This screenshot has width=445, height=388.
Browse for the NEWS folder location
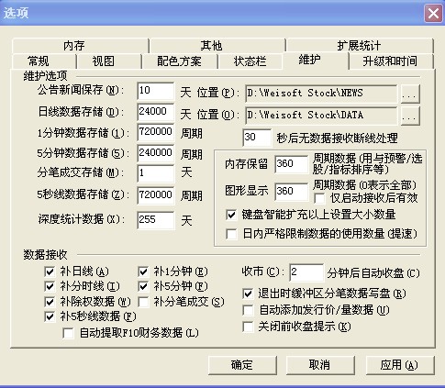[x=410, y=94]
